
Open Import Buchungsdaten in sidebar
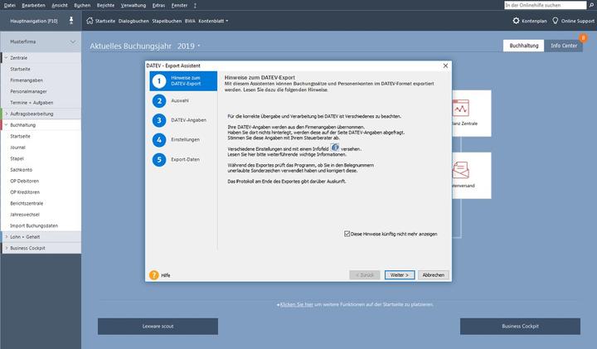(x=34, y=225)
